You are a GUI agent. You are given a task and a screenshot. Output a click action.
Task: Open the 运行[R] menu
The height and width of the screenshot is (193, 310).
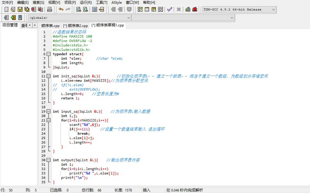86,3
